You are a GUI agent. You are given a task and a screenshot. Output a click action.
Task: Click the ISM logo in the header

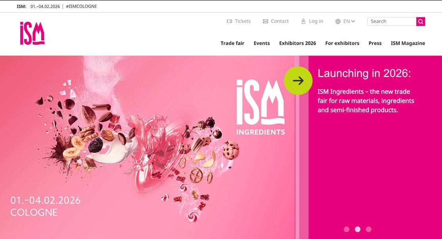32,33
